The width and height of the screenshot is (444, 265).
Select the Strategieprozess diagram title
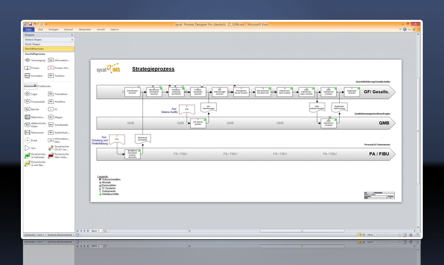pyautogui.click(x=153, y=69)
